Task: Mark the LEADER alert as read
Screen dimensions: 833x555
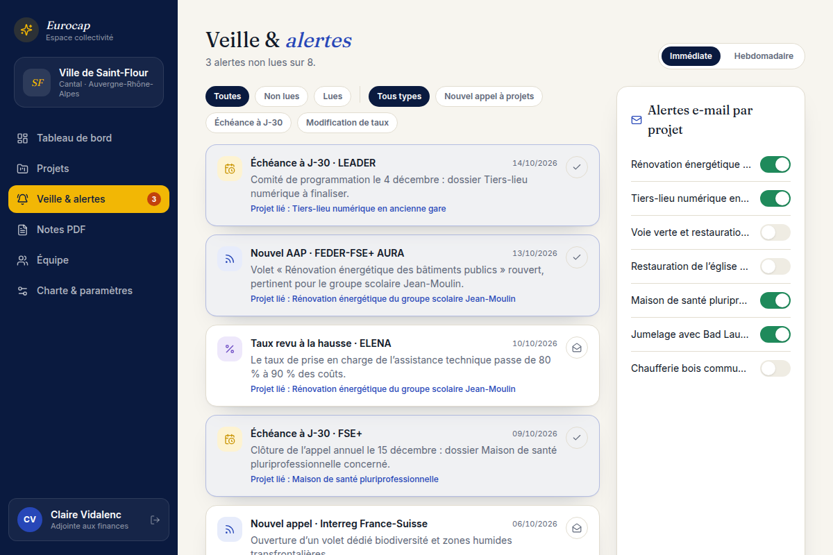Action: pos(577,167)
